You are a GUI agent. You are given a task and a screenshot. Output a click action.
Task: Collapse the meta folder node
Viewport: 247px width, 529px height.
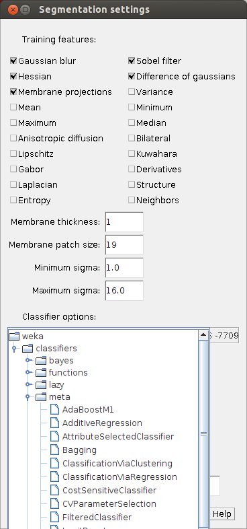28,397
